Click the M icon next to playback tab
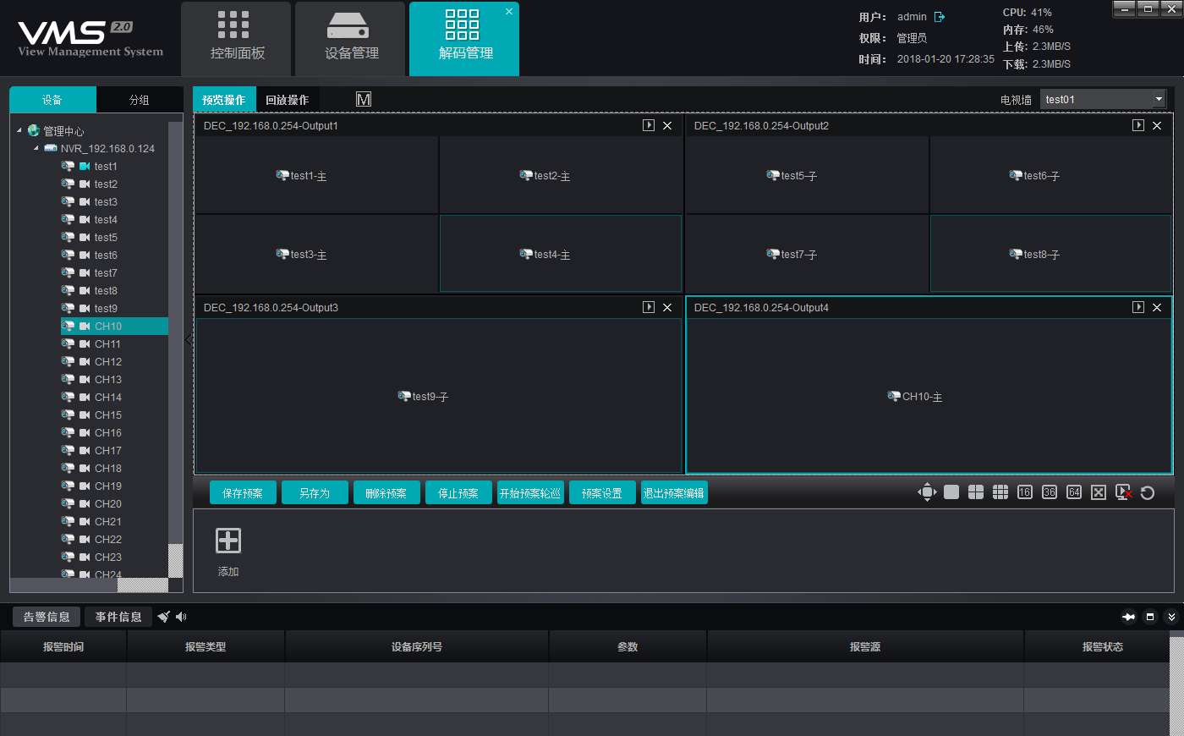The image size is (1184, 736). (364, 100)
